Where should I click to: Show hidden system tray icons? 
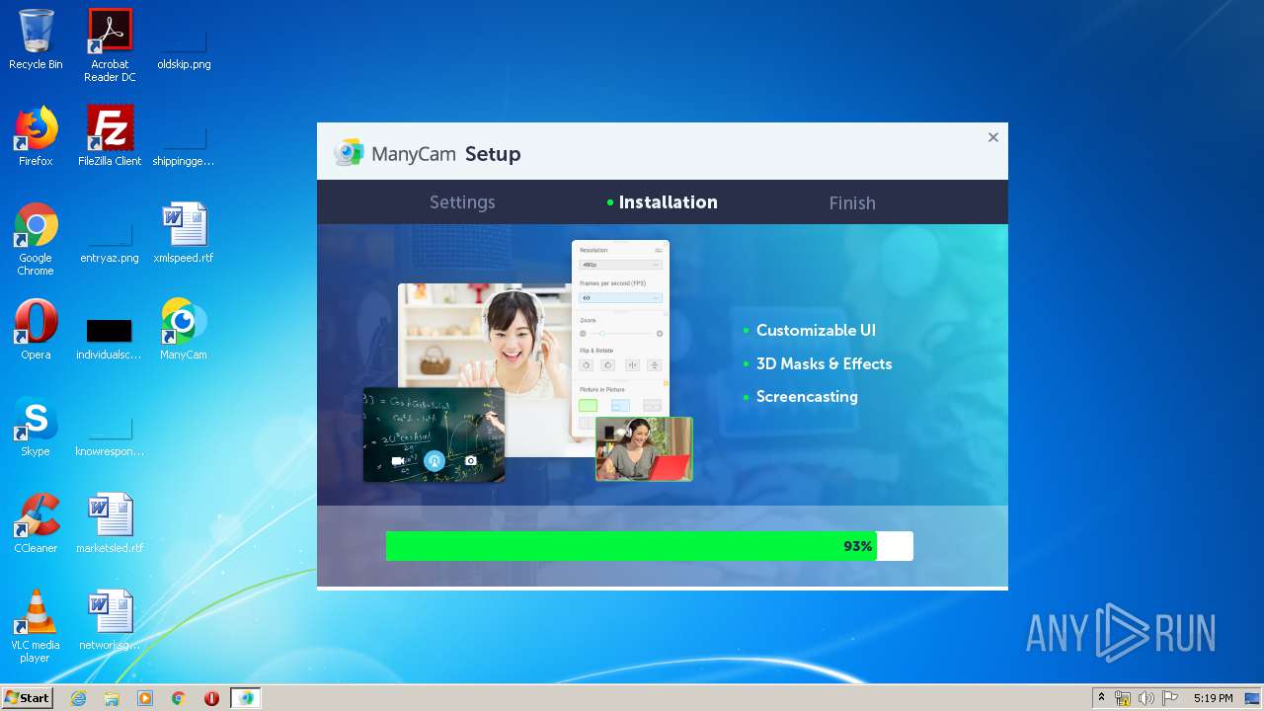(x=1101, y=698)
